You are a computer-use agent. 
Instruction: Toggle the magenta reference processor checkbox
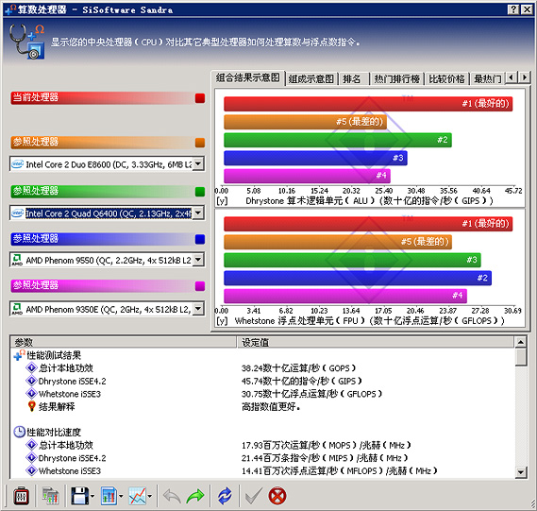tap(200, 286)
